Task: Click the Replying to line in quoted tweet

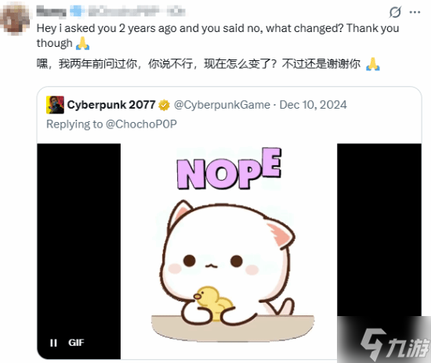Action: tap(111, 124)
